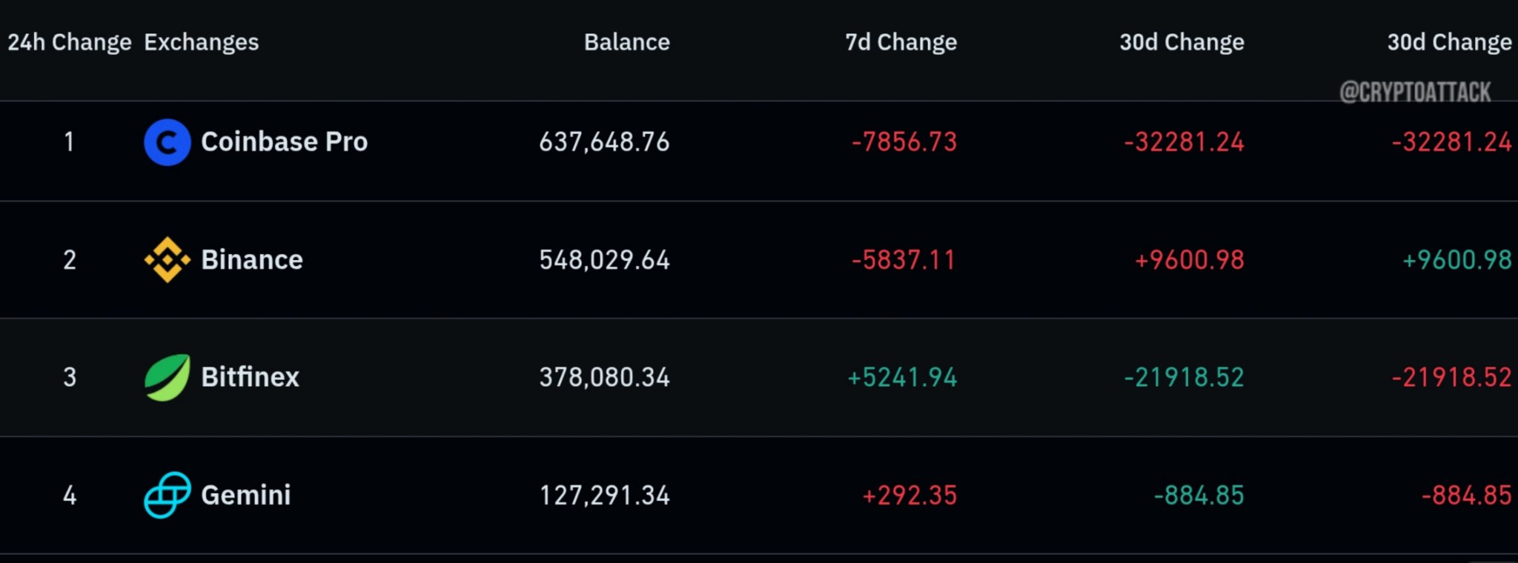1518x563 pixels.
Task: Select the Gemini exchange name
Action: [x=246, y=495]
